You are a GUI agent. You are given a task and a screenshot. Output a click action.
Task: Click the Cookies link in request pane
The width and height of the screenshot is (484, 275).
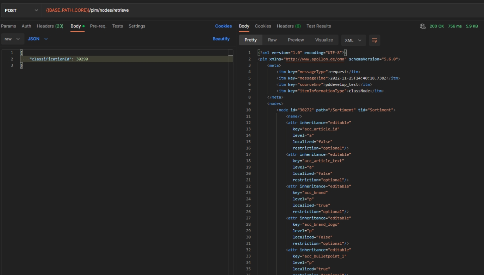click(223, 26)
